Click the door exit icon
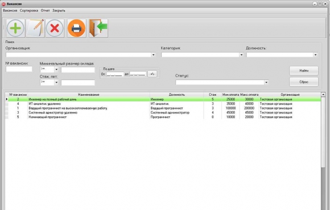This screenshot has height=210, width=330. tap(98, 28)
